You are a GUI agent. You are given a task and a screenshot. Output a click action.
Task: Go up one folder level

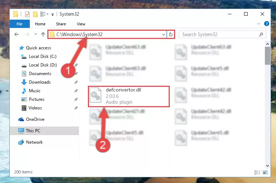click(x=43, y=34)
